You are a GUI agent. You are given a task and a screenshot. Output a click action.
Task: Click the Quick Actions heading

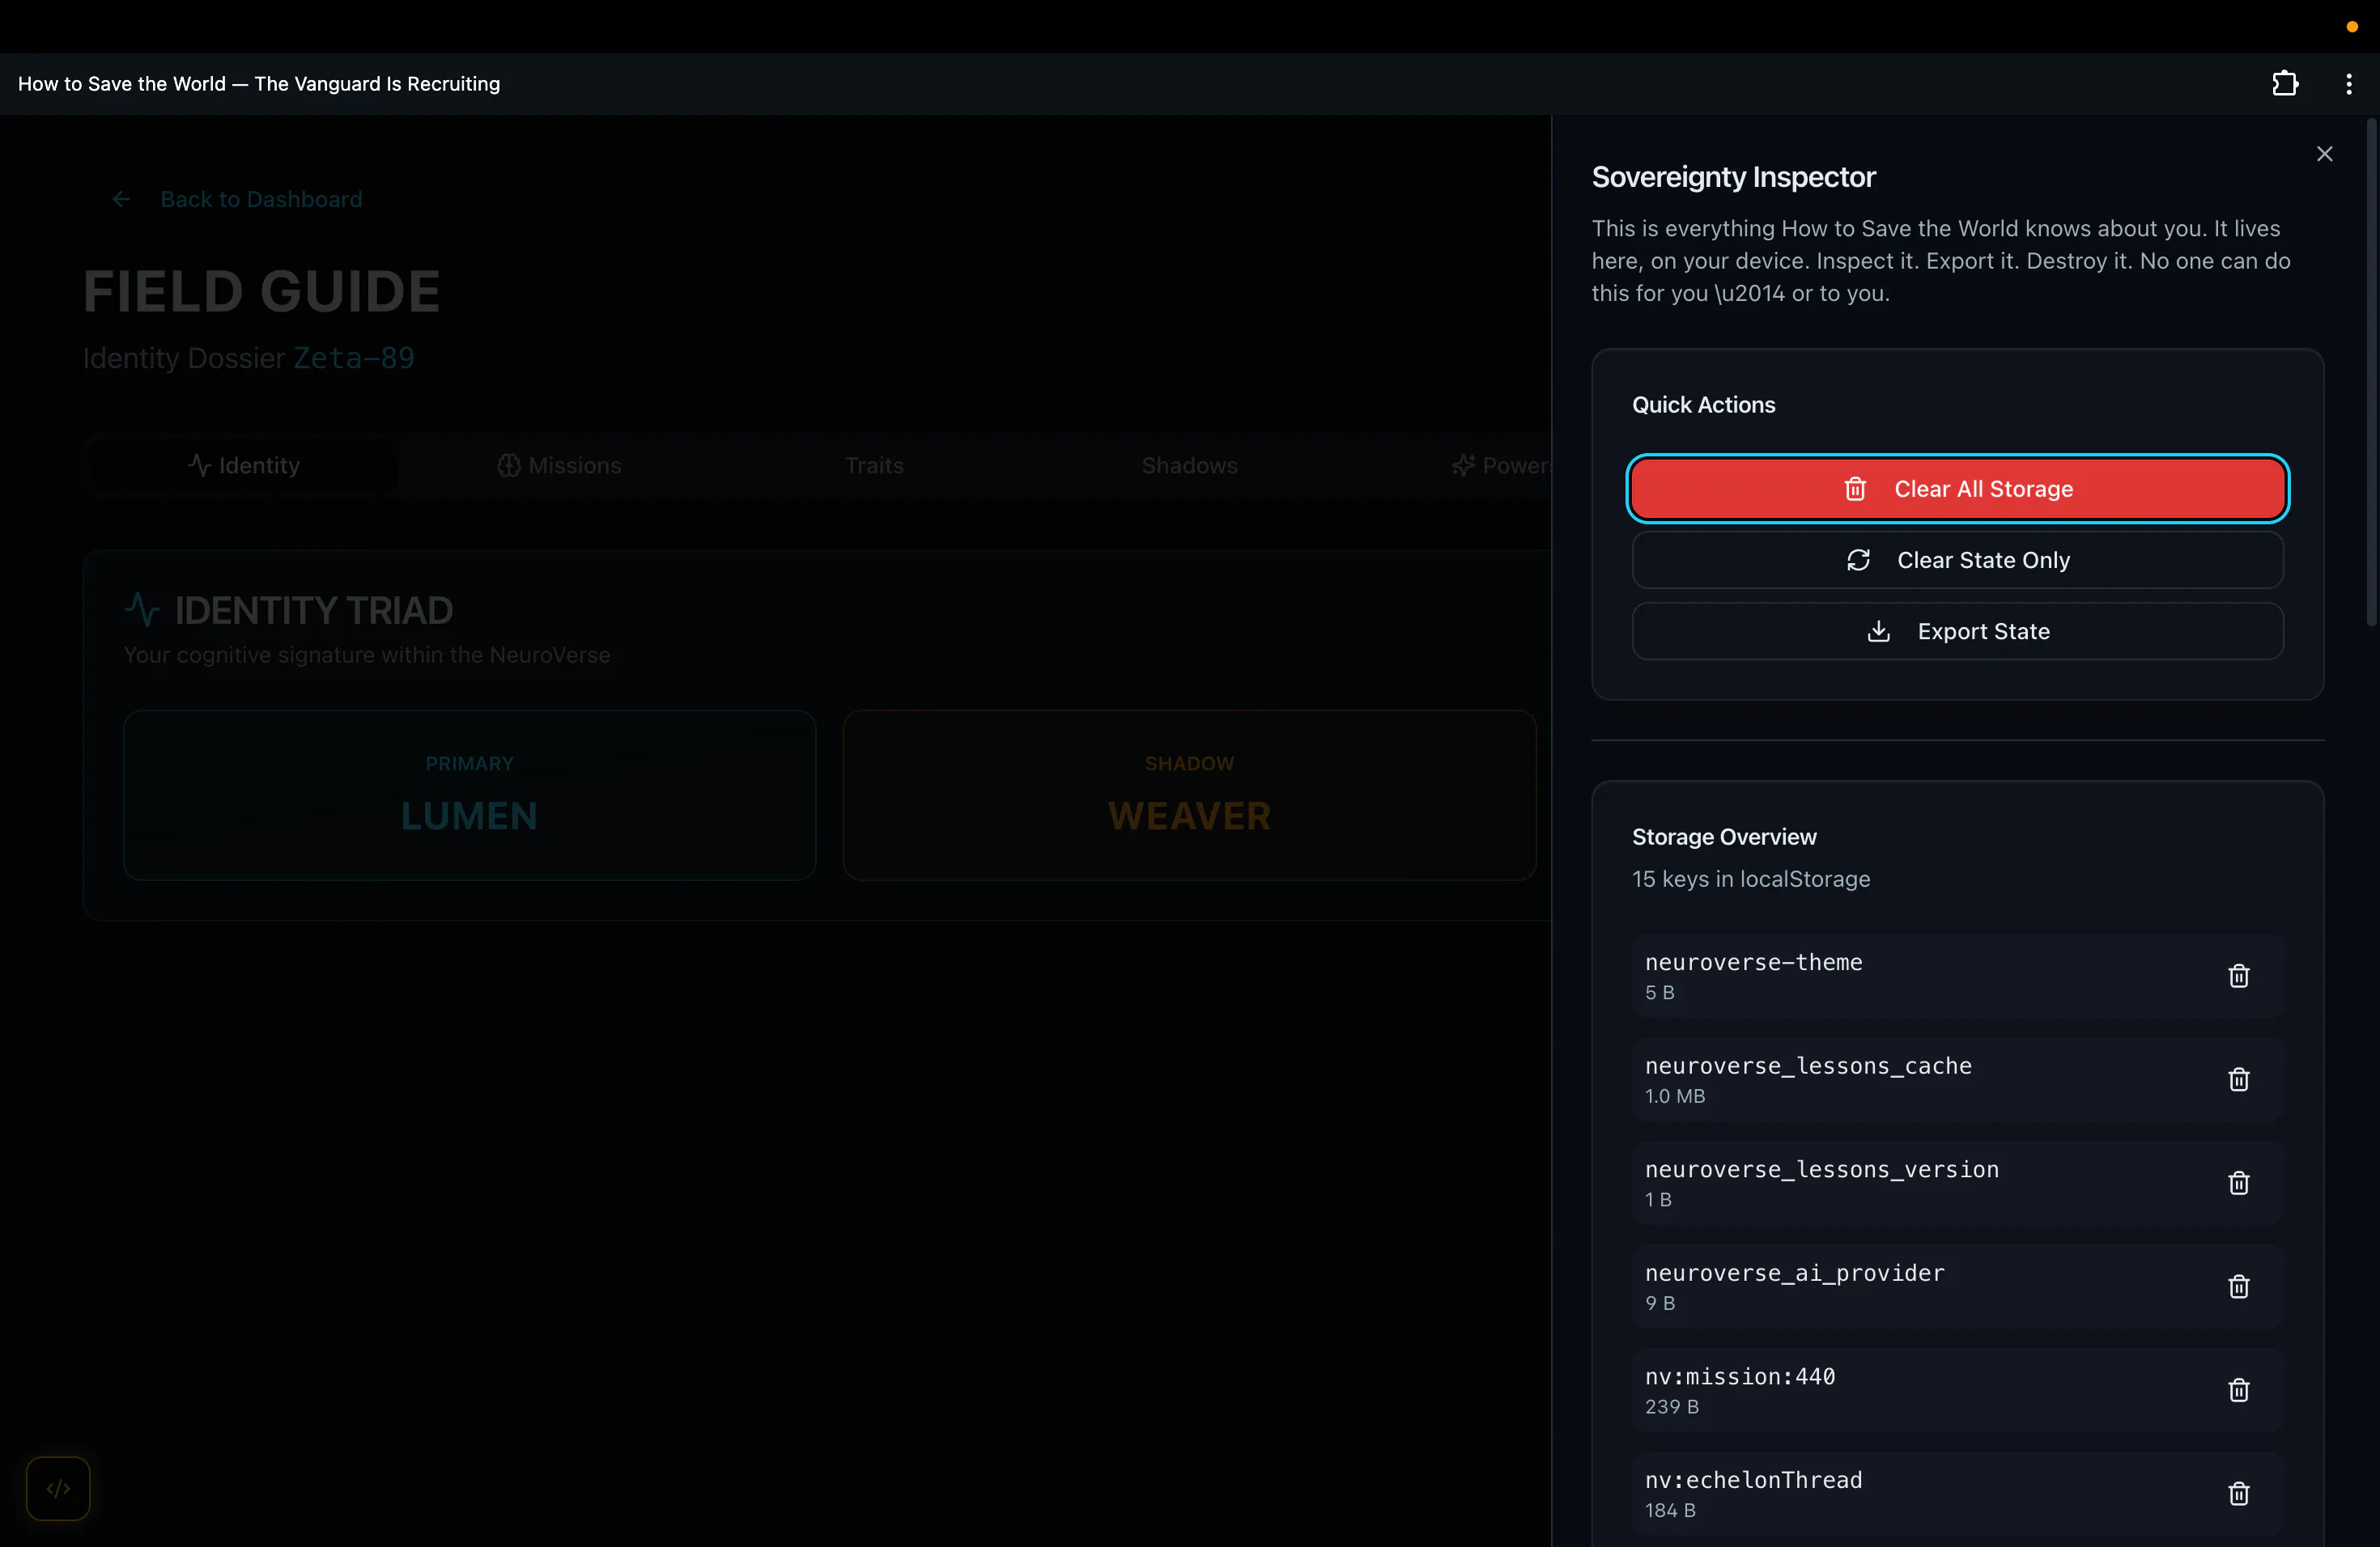click(x=1704, y=405)
